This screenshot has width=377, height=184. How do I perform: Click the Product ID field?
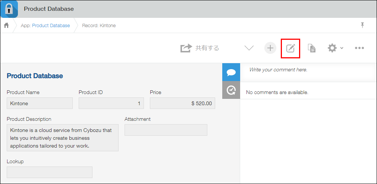[x=111, y=103]
